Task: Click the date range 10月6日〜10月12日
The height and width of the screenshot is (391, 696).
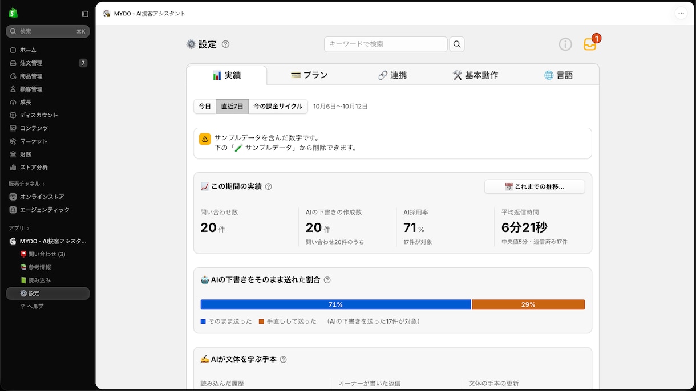Action: pyautogui.click(x=341, y=107)
